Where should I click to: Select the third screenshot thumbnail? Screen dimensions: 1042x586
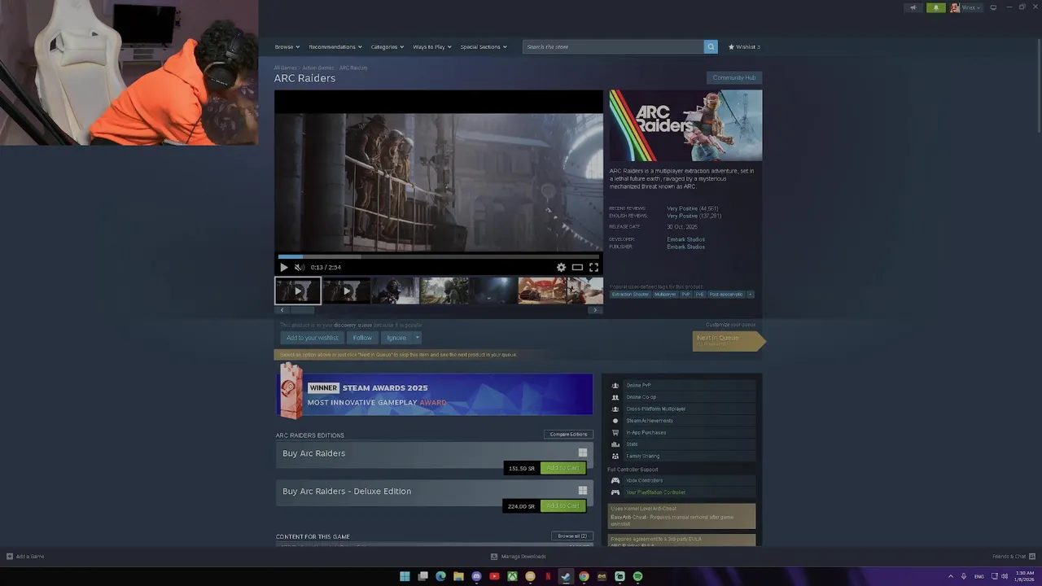(x=395, y=291)
